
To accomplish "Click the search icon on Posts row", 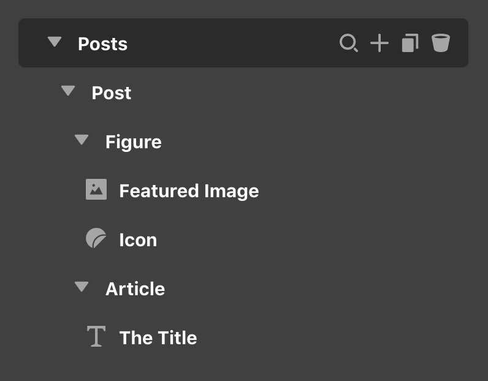I will (349, 43).
